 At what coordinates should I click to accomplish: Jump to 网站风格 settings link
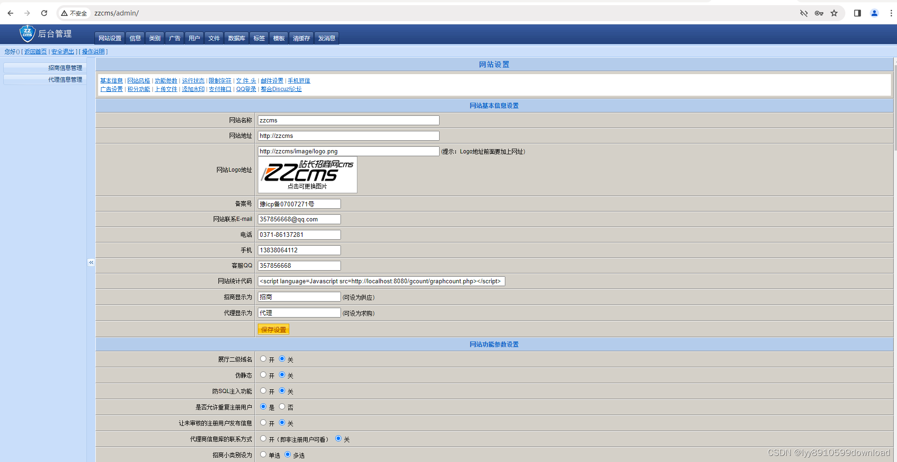pos(139,81)
